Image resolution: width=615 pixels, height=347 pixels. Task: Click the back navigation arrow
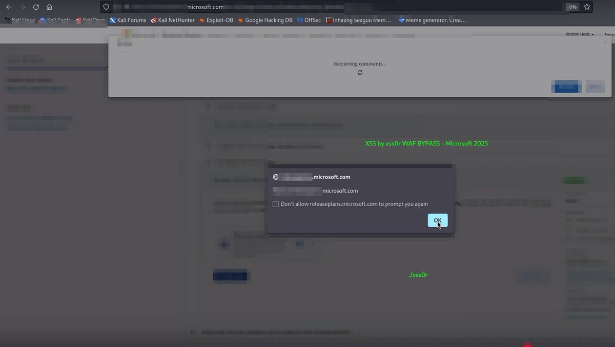click(8, 7)
